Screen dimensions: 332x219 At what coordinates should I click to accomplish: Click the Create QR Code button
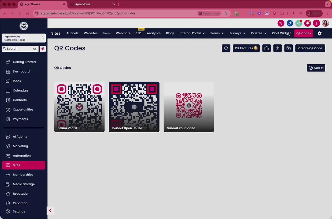pyautogui.click(x=310, y=48)
